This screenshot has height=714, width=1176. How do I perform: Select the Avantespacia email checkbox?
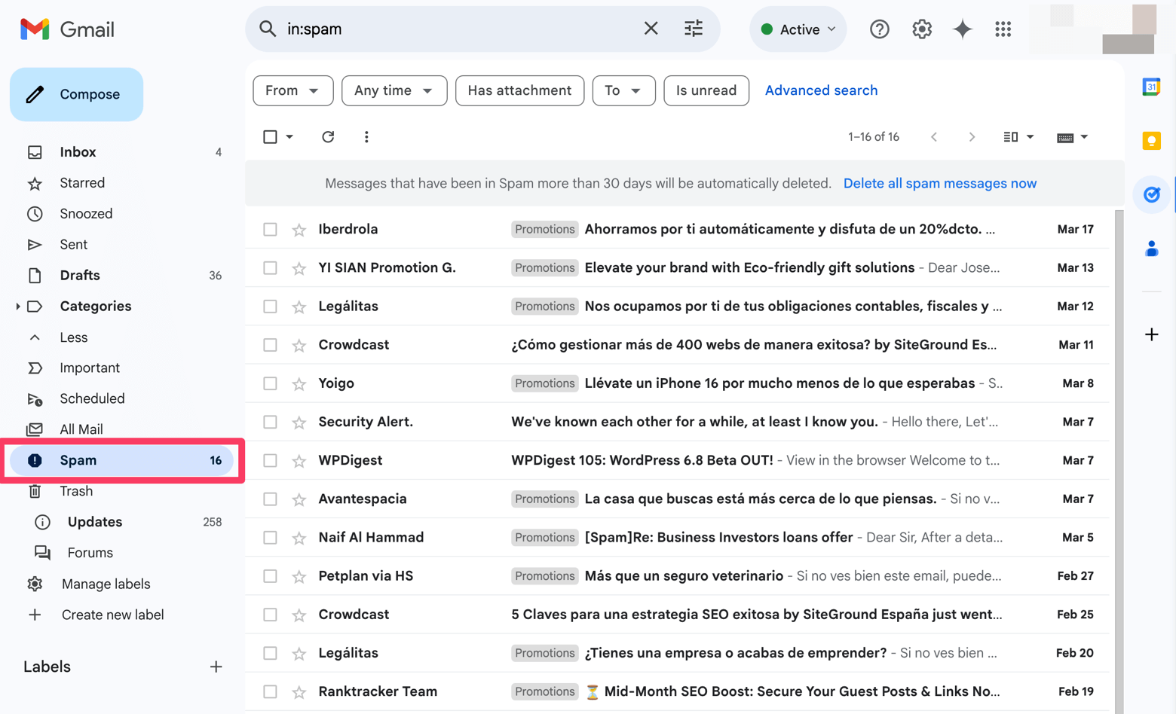tap(270, 499)
